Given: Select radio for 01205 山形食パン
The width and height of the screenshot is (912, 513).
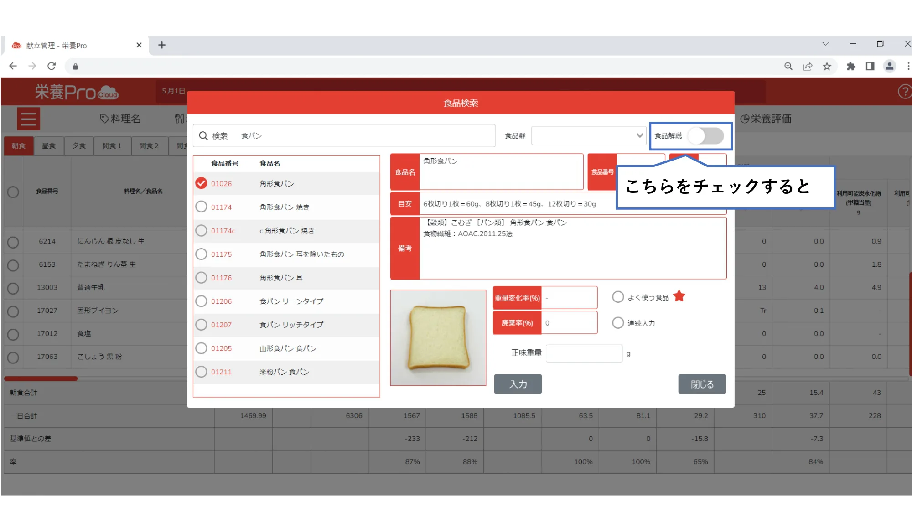Looking at the screenshot, I should [x=201, y=348].
